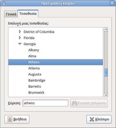The image size is (116, 128).
Task: Collapse the Georgia tree node
Action: [x=20, y=44]
